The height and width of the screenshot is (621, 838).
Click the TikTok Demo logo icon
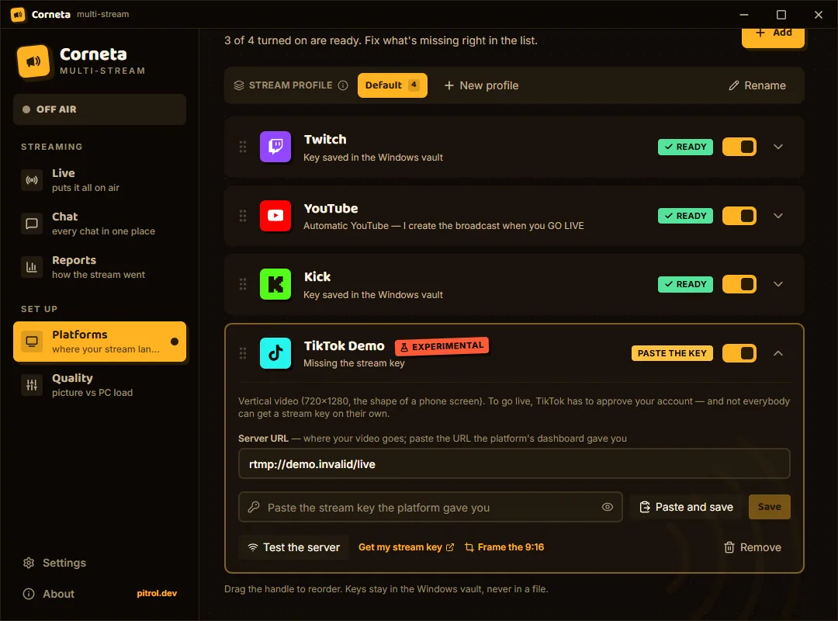(275, 353)
